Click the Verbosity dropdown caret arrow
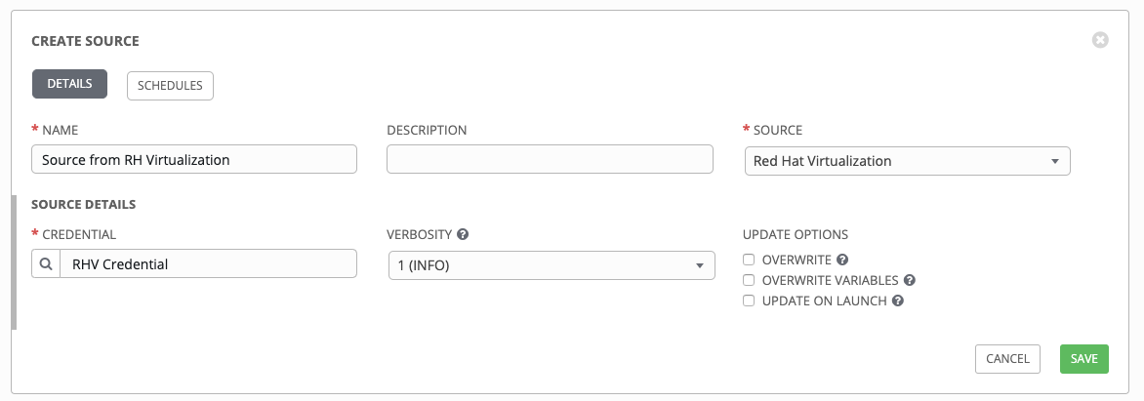The width and height of the screenshot is (1144, 401). (x=699, y=265)
